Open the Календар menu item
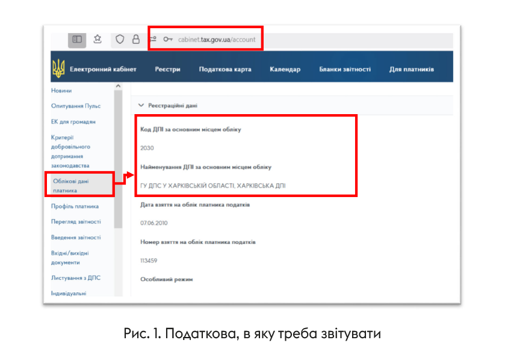 tap(285, 69)
